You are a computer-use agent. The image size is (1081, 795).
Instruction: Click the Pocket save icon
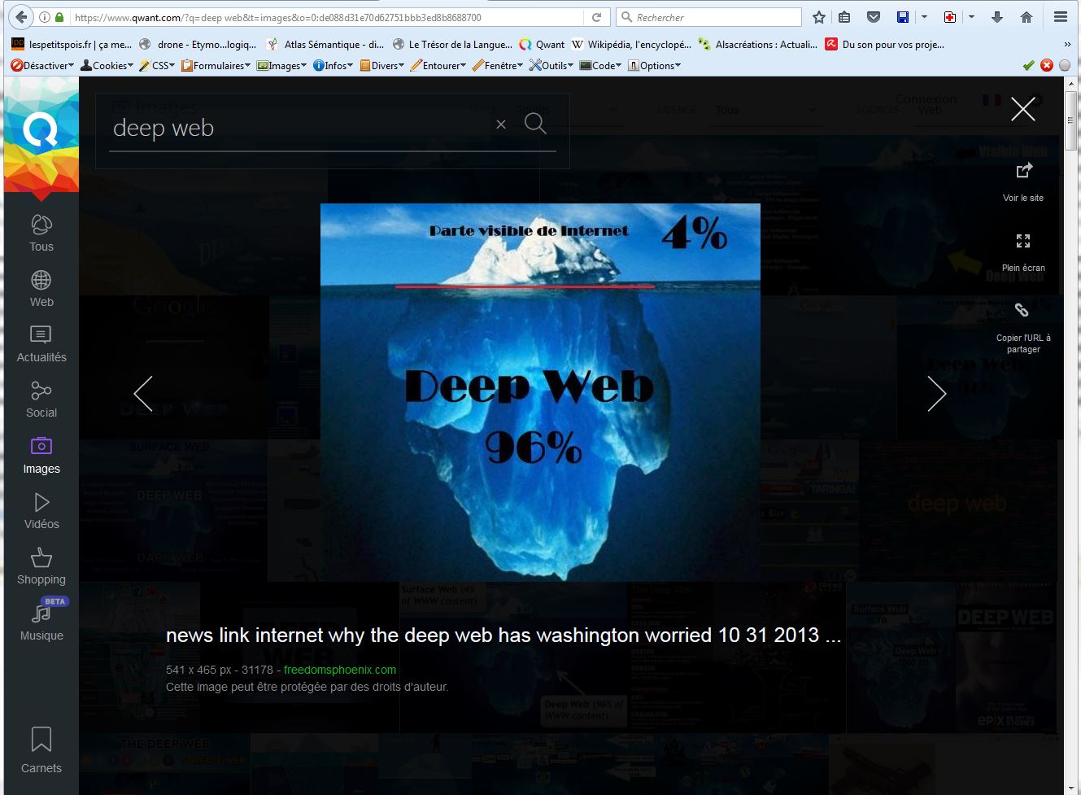[x=874, y=17]
